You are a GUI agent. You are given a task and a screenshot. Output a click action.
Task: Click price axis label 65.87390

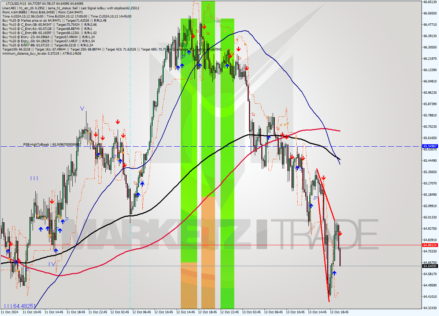coord(430,104)
